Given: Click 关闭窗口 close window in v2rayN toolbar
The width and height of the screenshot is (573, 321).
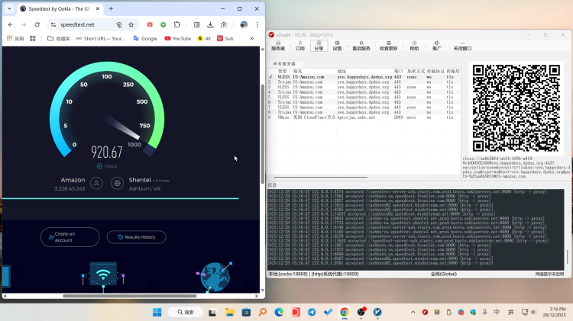Looking at the screenshot, I should 462,46.
